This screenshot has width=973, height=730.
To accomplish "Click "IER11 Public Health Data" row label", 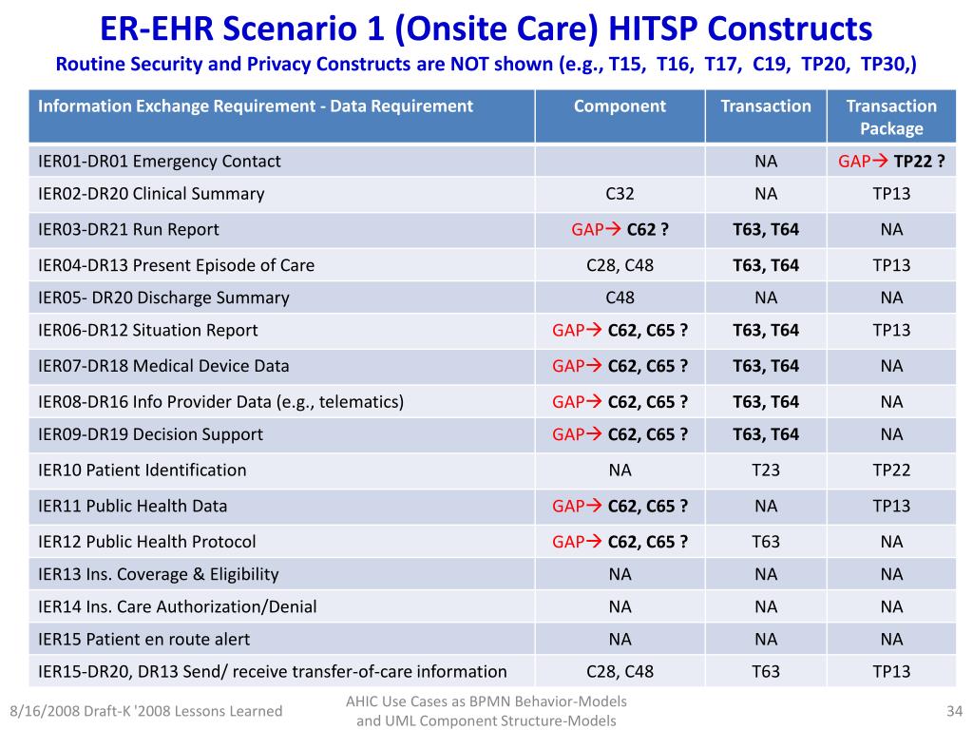I will (133, 507).
